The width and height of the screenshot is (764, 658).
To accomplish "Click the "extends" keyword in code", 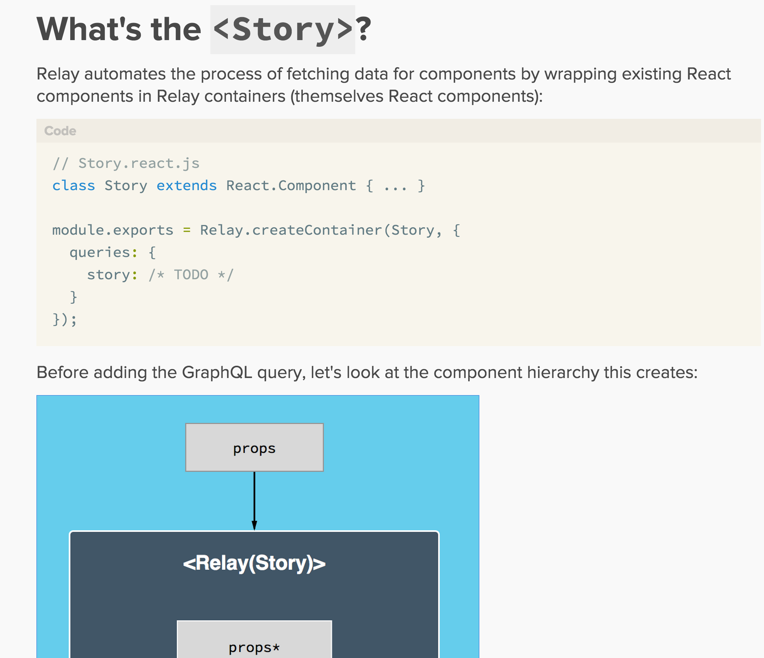I will click(x=187, y=186).
